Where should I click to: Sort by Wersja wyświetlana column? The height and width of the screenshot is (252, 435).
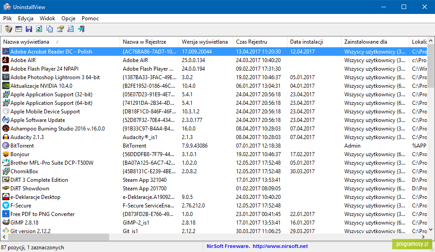click(206, 42)
